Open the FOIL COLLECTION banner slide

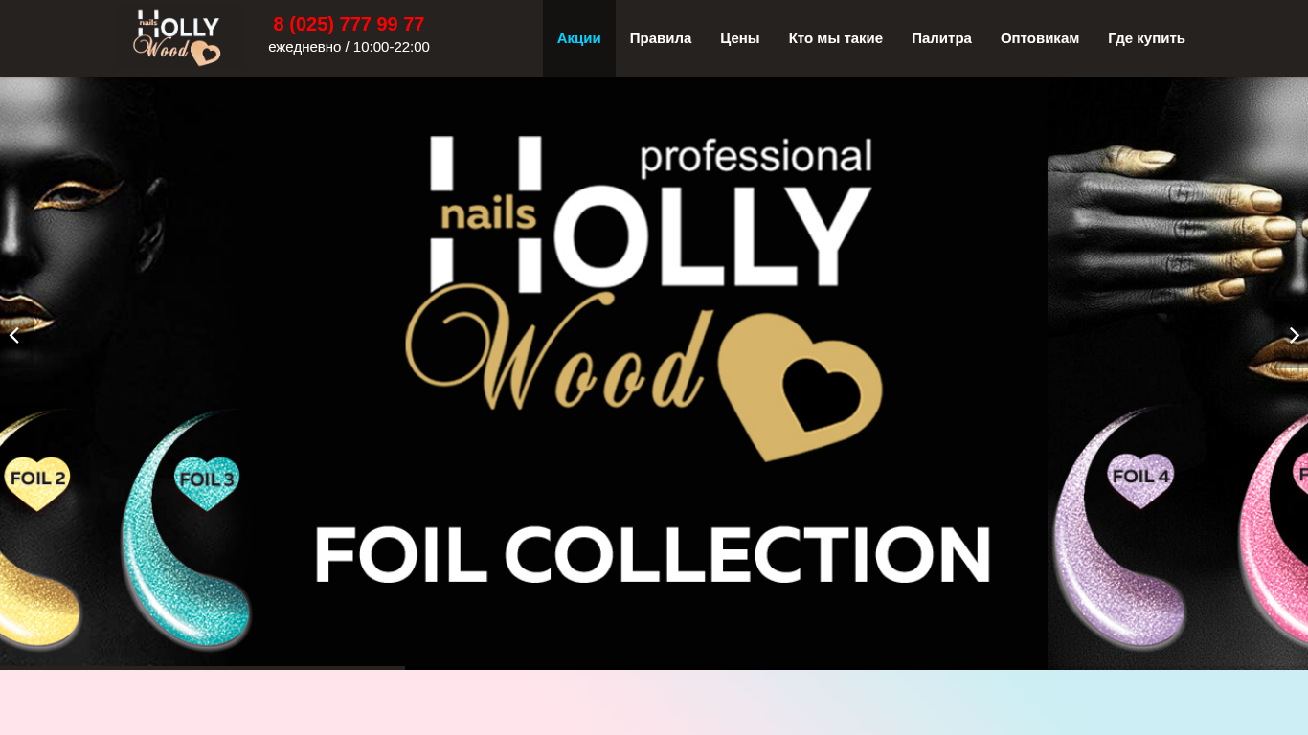pyautogui.click(x=654, y=373)
